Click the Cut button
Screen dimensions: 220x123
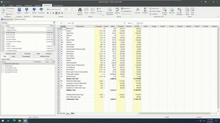click(x=99, y=8)
